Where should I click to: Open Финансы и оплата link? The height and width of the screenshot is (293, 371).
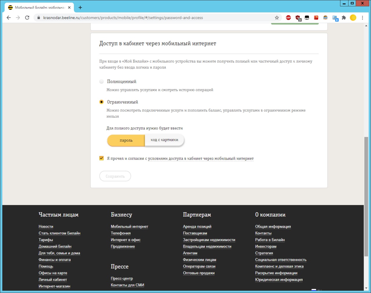[55, 260]
